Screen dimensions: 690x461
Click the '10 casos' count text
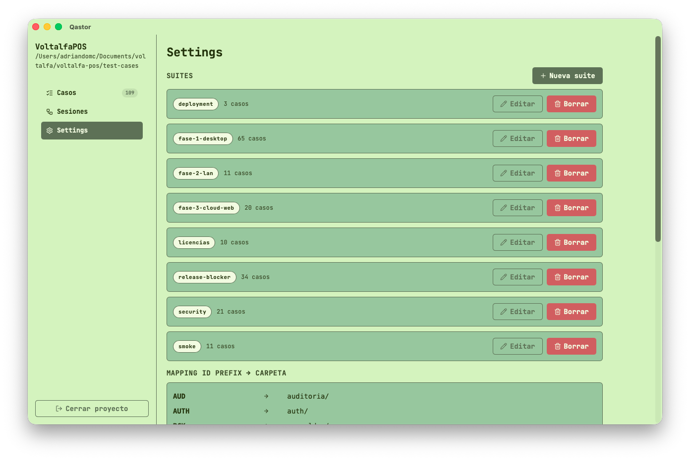[x=234, y=242]
